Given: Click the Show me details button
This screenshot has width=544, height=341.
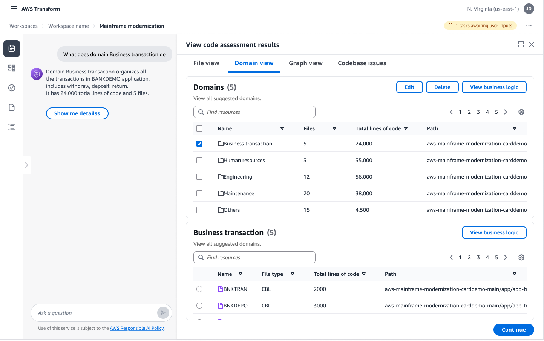Looking at the screenshot, I should [77, 113].
